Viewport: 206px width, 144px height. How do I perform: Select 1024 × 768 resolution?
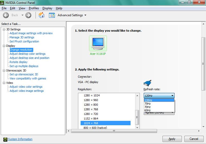106,123
